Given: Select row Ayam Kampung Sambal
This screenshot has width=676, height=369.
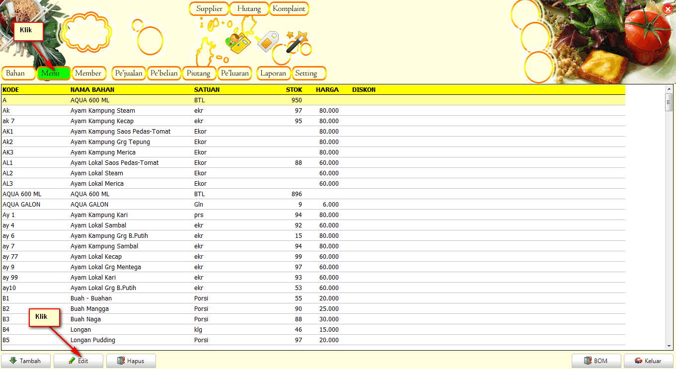Looking at the screenshot, I should pos(313,246).
